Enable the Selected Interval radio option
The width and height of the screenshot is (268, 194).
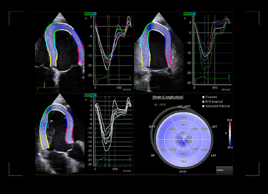click(203, 106)
